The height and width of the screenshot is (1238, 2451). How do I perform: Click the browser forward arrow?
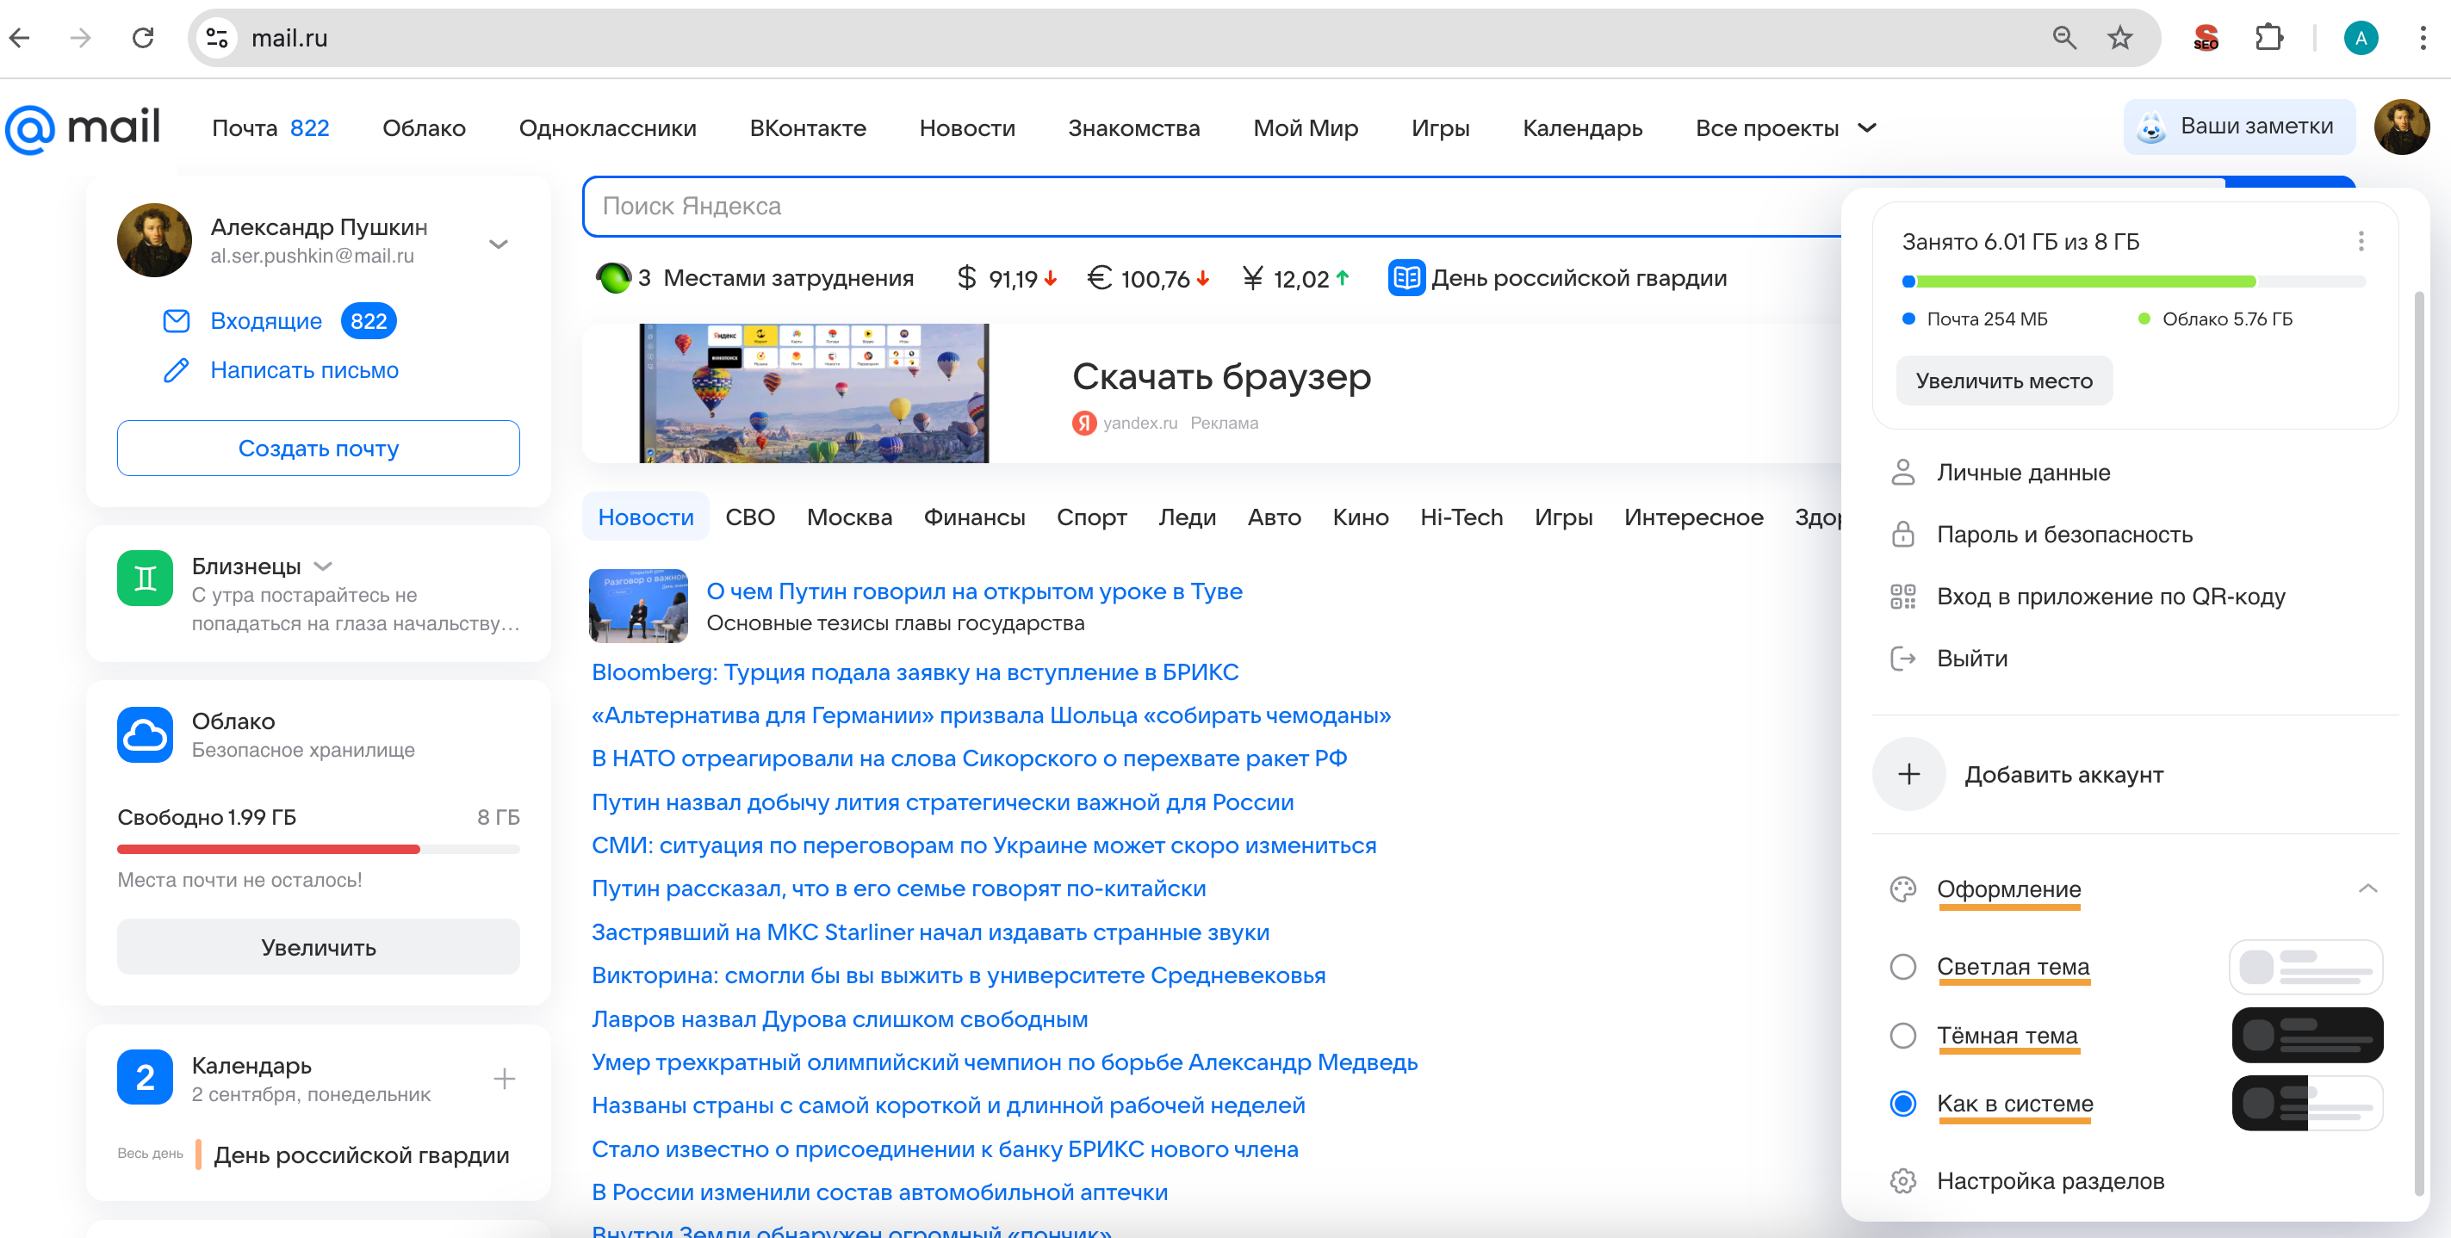(x=81, y=38)
